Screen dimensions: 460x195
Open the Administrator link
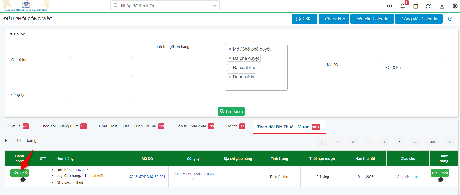tap(408, 177)
